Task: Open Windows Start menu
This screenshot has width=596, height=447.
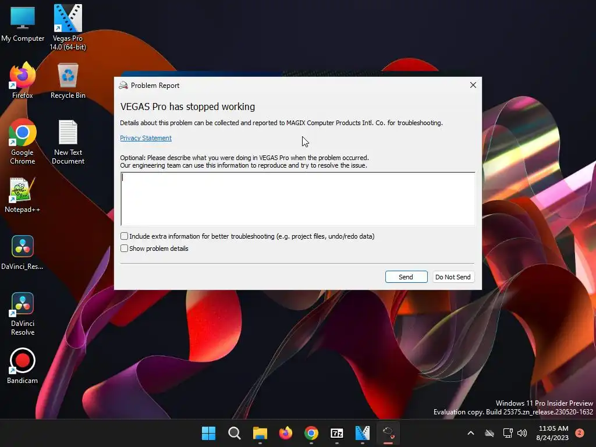Action: coord(208,433)
